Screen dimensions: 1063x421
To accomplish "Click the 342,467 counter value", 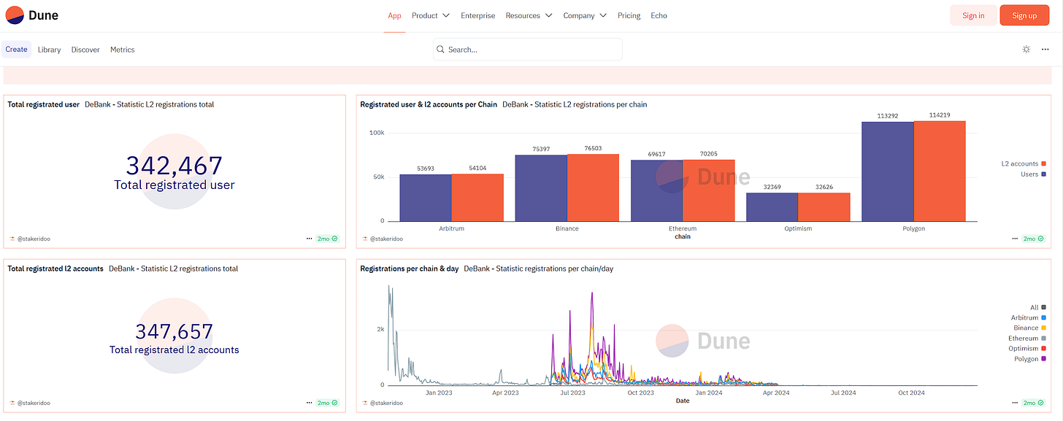I will coord(174,166).
